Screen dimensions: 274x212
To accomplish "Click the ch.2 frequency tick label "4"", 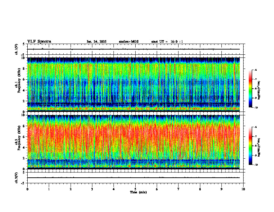I will 24,148.
